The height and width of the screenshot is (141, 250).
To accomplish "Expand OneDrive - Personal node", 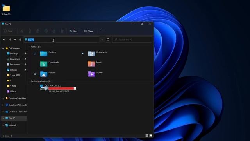I will 3,112.
